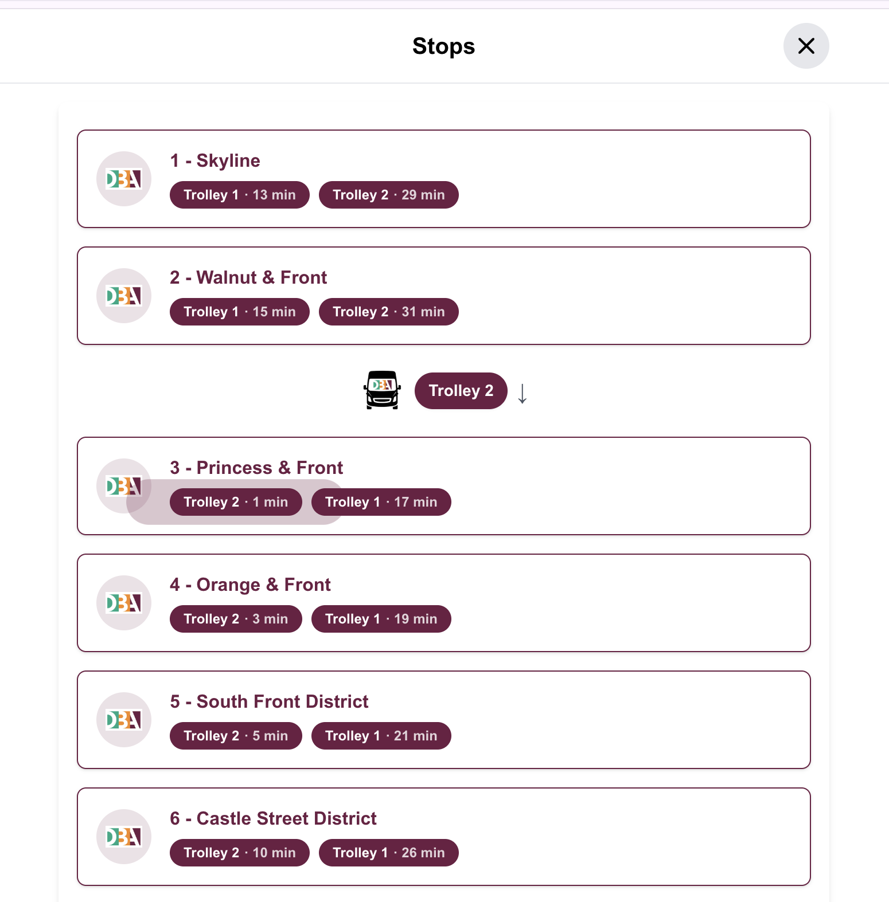Open the Trolley 2 position badge
The height and width of the screenshot is (902, 889).
[461, 390]
